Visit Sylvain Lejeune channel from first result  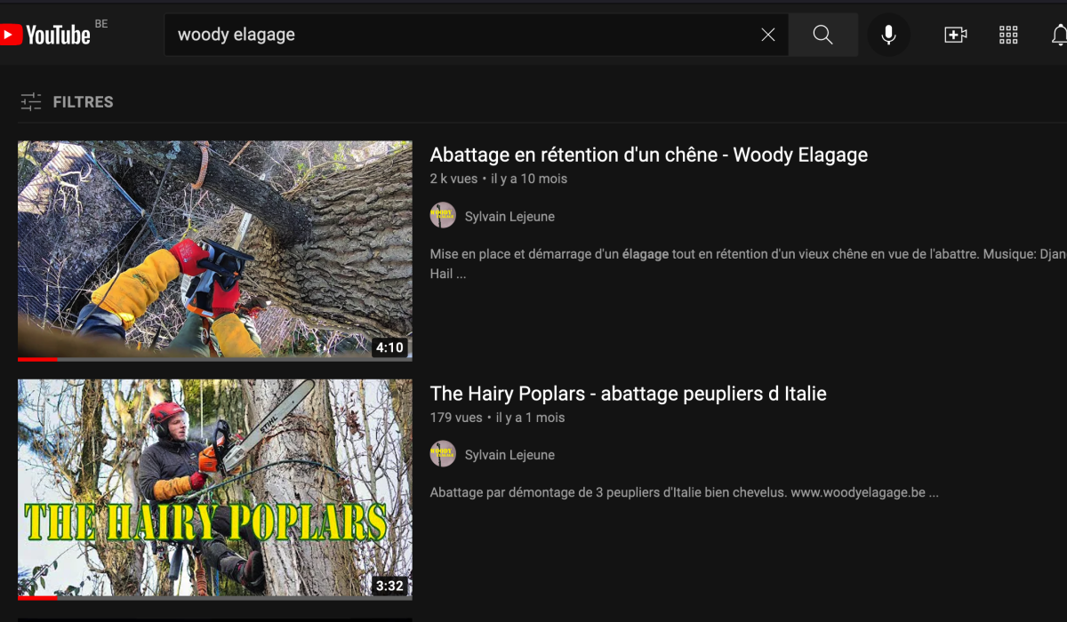[x=509, y=217]
